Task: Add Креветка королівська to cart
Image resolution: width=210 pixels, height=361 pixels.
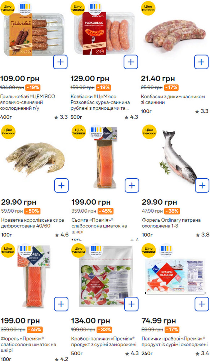Action: pyautogui.click(x=61, y=185)
